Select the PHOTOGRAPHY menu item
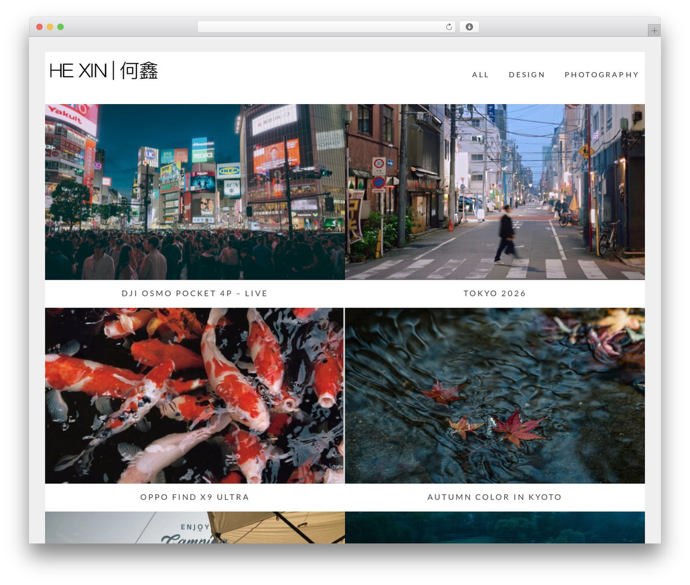 (602, 74)
